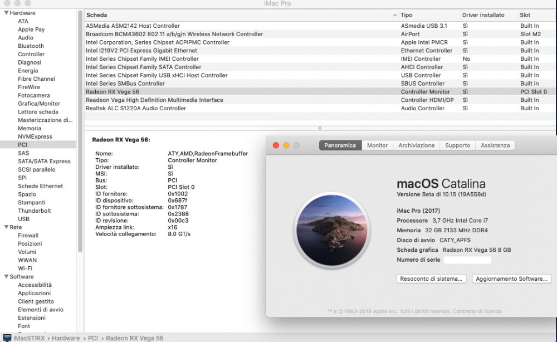Select the Radeon RX Vega 56 row

tap(320, 91)
